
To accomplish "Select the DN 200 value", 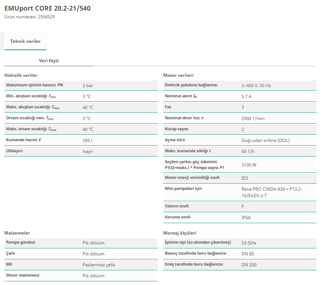I will tap(249, 265).
